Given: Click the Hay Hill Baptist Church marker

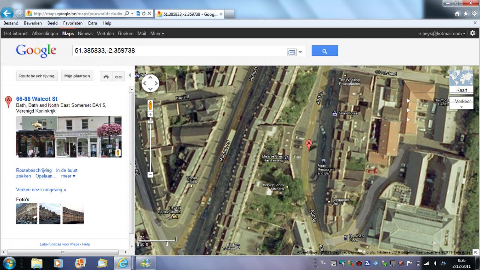Looking at the screenshot, I should 174,216.
